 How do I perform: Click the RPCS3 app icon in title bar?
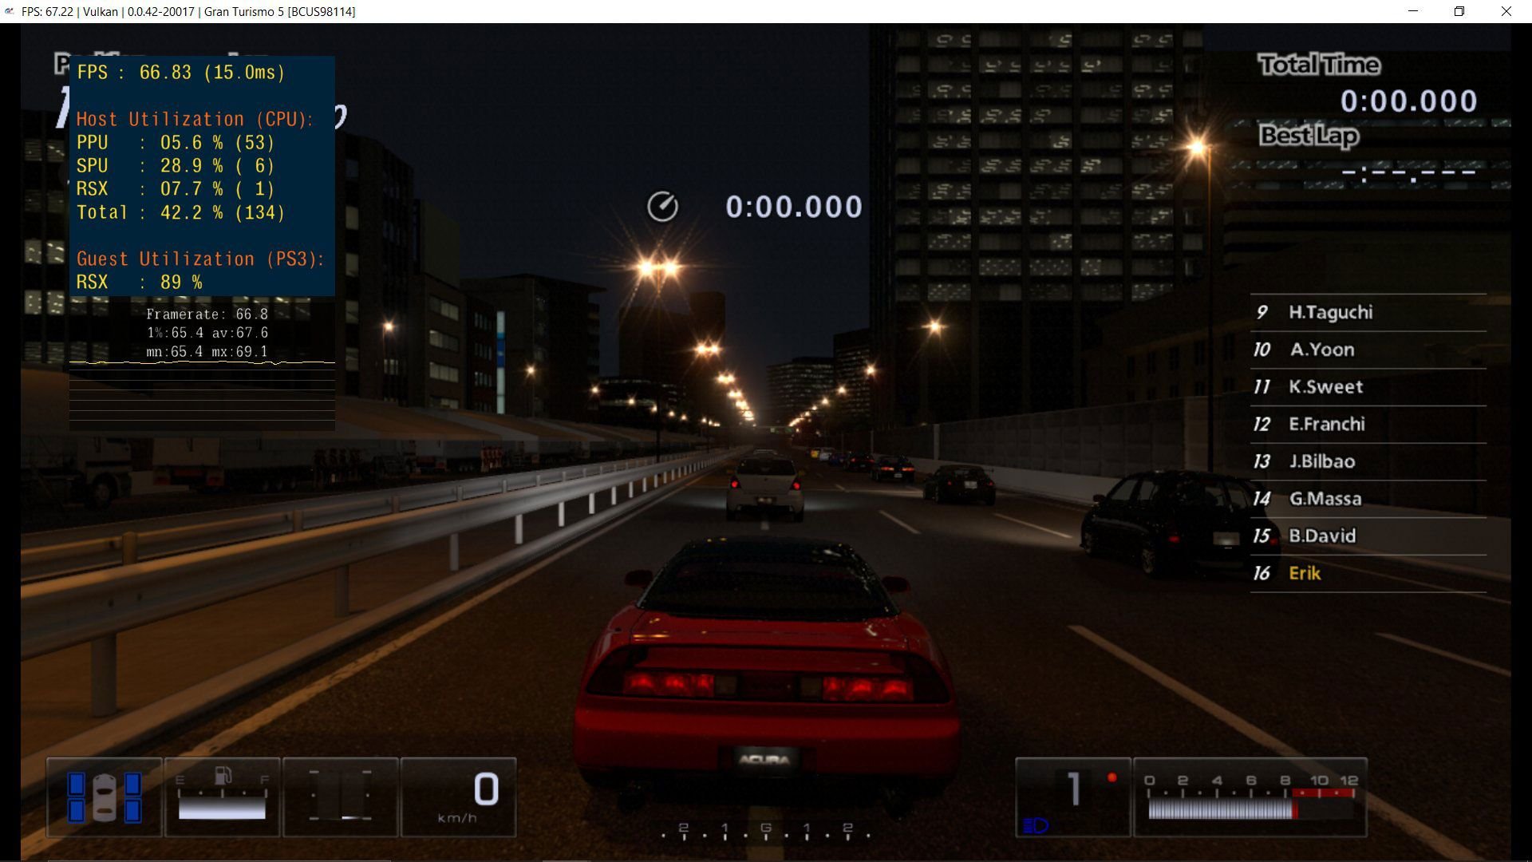coord(10,11)
